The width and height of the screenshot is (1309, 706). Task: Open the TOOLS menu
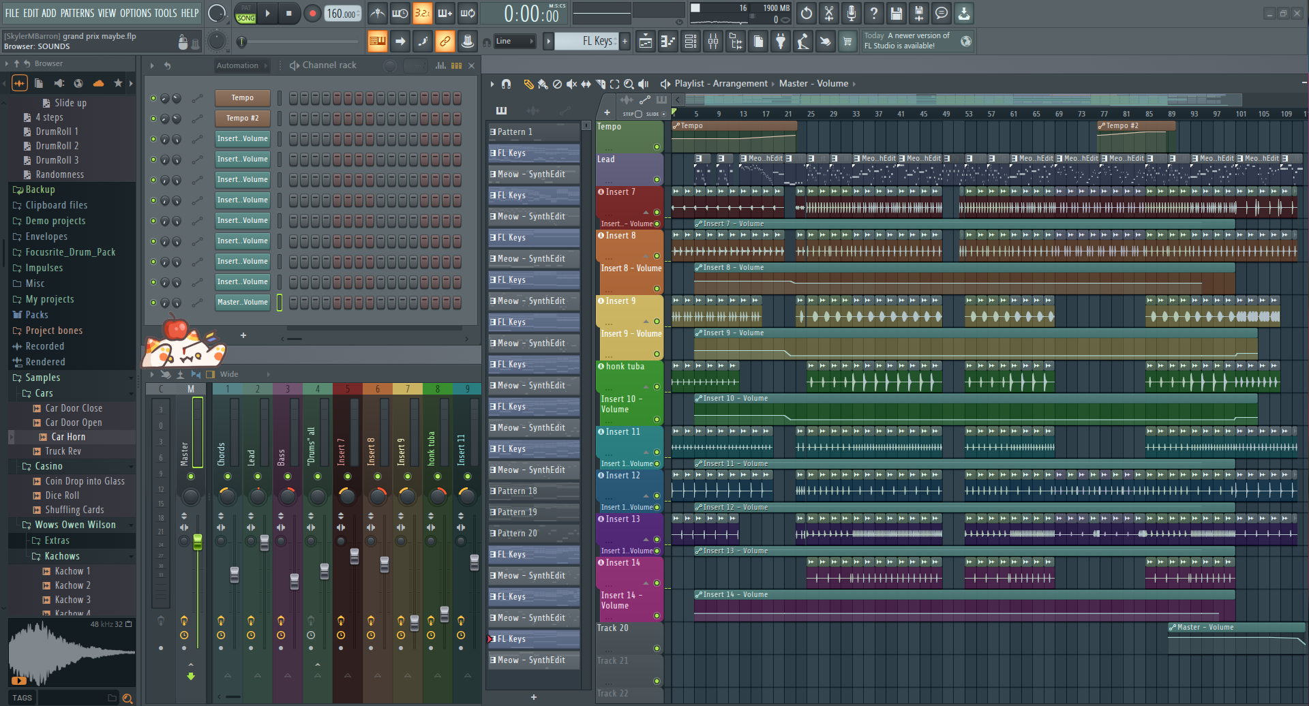point(165,13)
